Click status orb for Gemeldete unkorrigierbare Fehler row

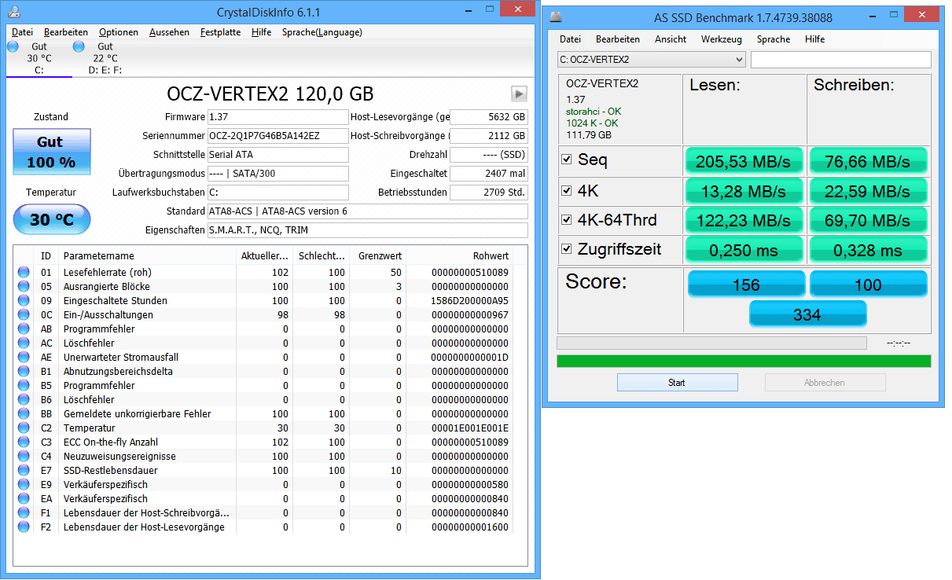click(24, 414)
